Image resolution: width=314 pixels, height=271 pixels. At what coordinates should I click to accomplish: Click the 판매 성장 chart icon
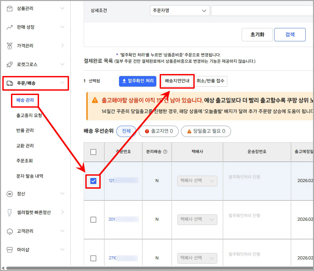pos(9,27)
